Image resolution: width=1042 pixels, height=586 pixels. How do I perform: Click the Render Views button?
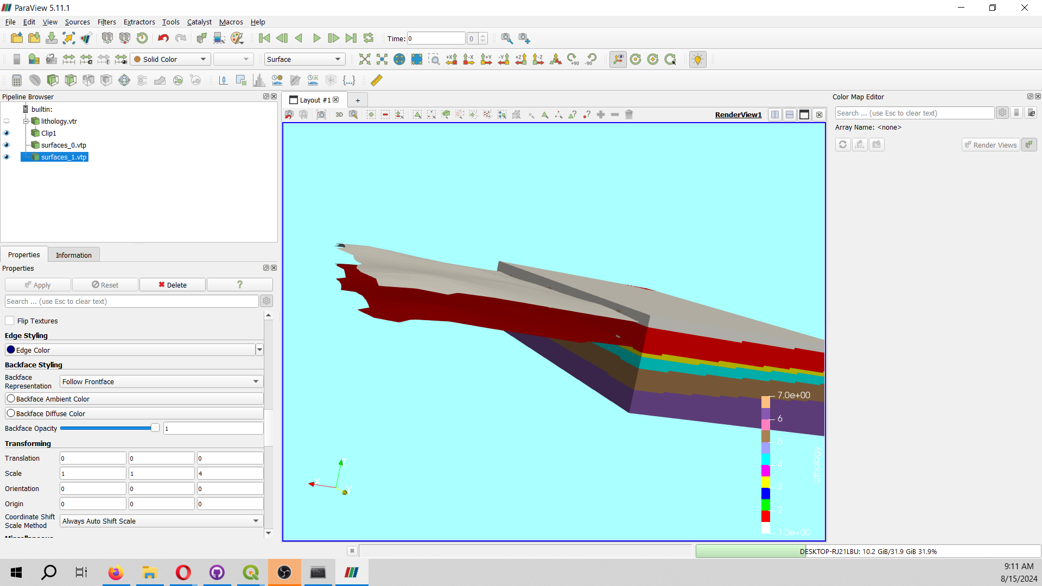pyautogui.click(x=990, y=144)
